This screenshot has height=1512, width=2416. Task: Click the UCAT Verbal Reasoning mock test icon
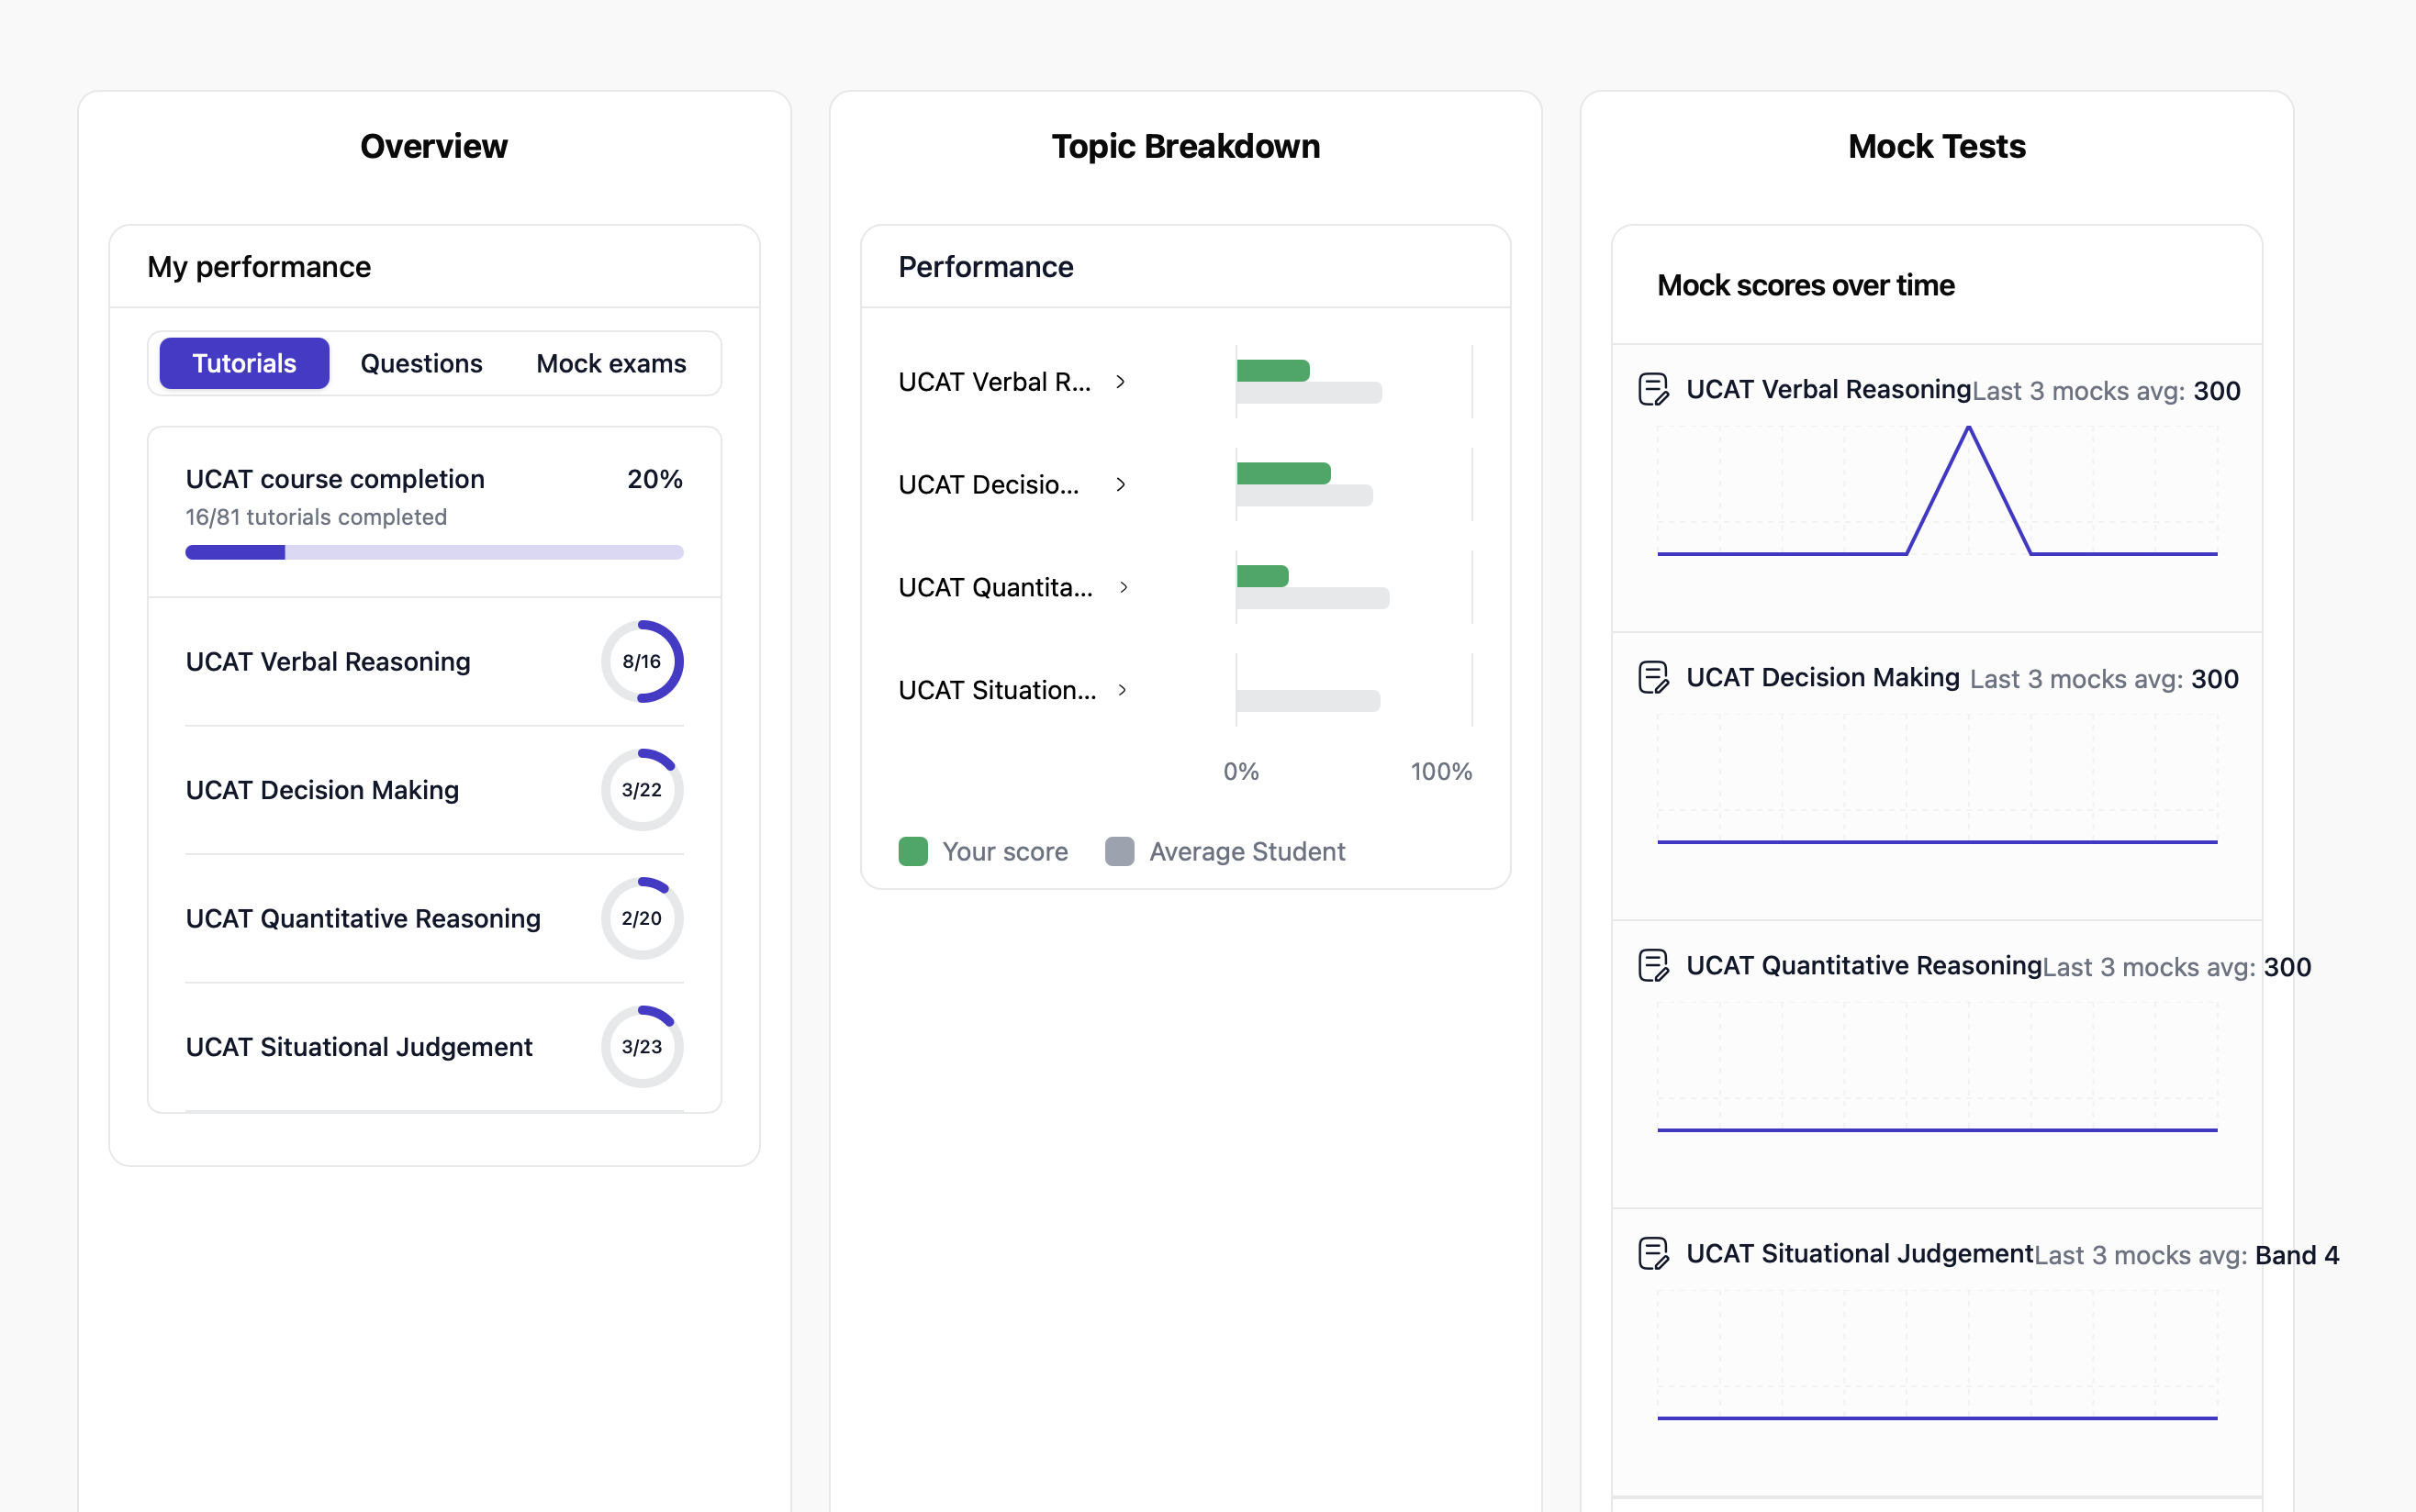point(1652,389)
